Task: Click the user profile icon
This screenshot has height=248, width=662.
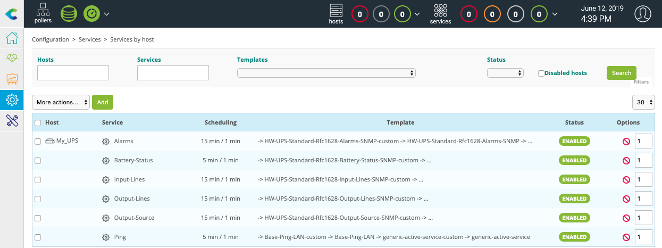Action: point(643,14)
